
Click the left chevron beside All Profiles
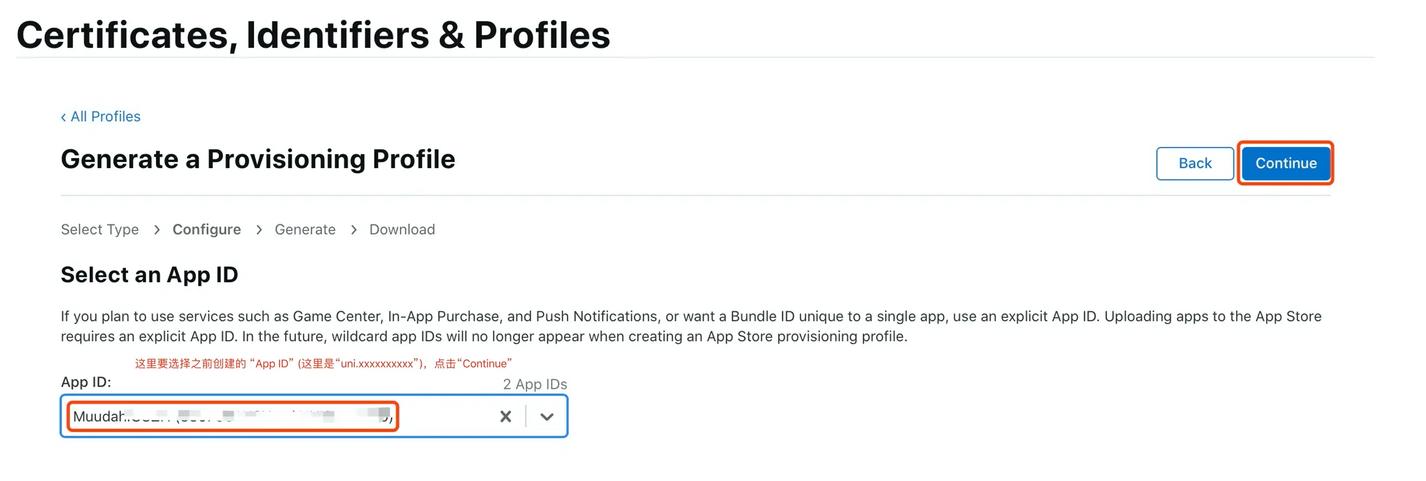(x=64, y=117)
